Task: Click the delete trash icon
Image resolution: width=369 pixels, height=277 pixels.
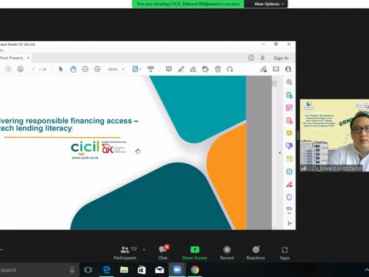Action: 218,69
